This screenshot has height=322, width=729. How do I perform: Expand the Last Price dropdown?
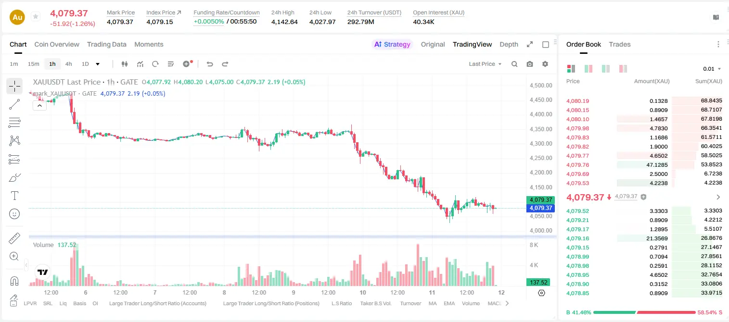[x=485, y=64]
